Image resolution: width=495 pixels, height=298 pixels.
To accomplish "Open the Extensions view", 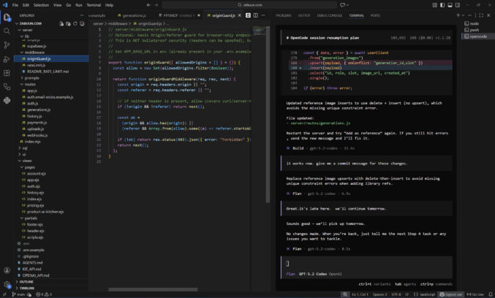I will click(7, 73).
